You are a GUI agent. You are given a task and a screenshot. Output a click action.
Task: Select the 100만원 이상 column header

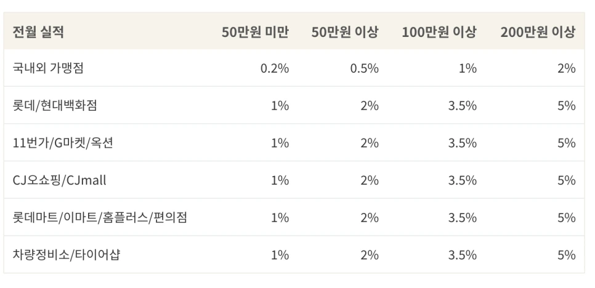439,32
